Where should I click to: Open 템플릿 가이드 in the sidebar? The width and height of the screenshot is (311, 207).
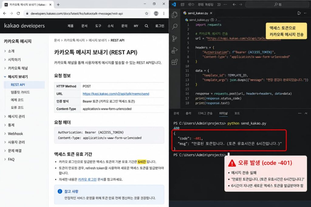[x=20, y=92]
